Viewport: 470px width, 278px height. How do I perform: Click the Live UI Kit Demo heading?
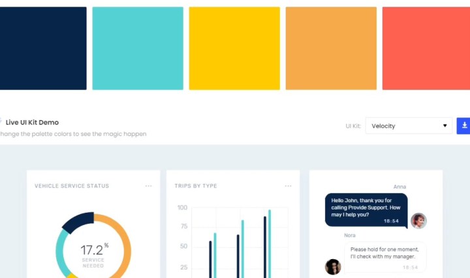(32, 122)
